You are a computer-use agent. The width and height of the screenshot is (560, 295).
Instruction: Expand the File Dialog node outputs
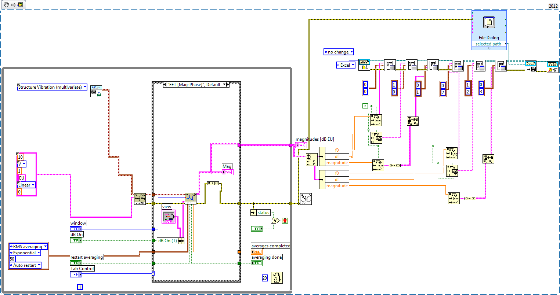pyautogui.click(x=489, y=48)
